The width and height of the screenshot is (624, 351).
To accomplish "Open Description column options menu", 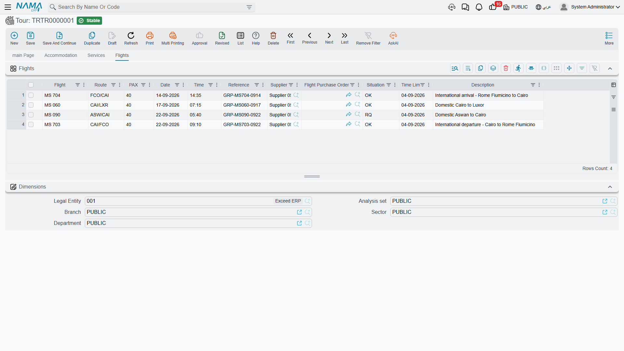I will tap(539, 85).
